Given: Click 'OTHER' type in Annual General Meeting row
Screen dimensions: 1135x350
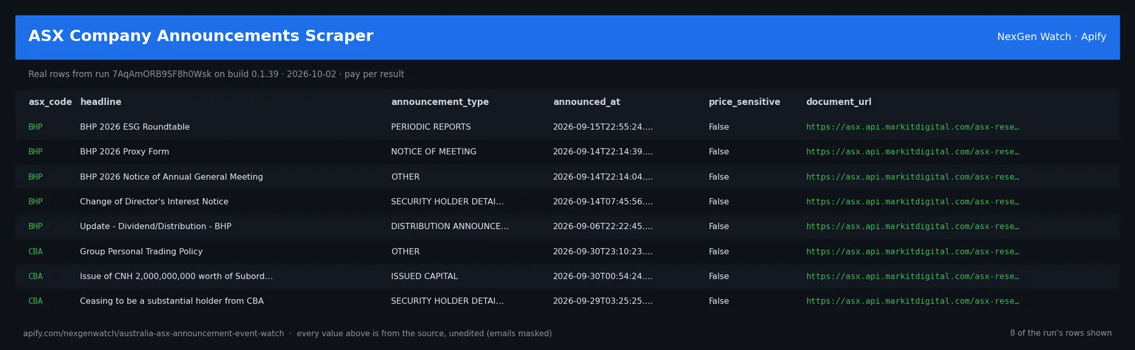Looking at the screenshot, I should 405,177.
